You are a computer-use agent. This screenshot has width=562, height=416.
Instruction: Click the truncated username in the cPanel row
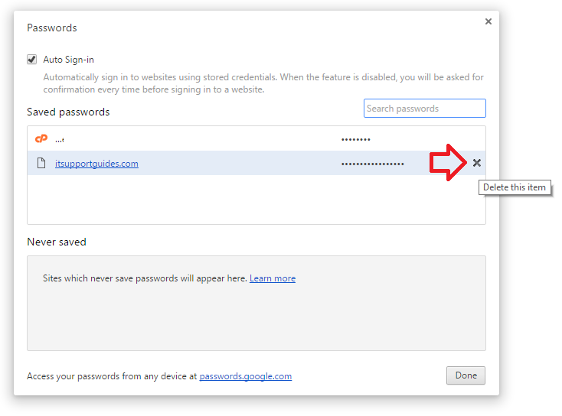60,140
